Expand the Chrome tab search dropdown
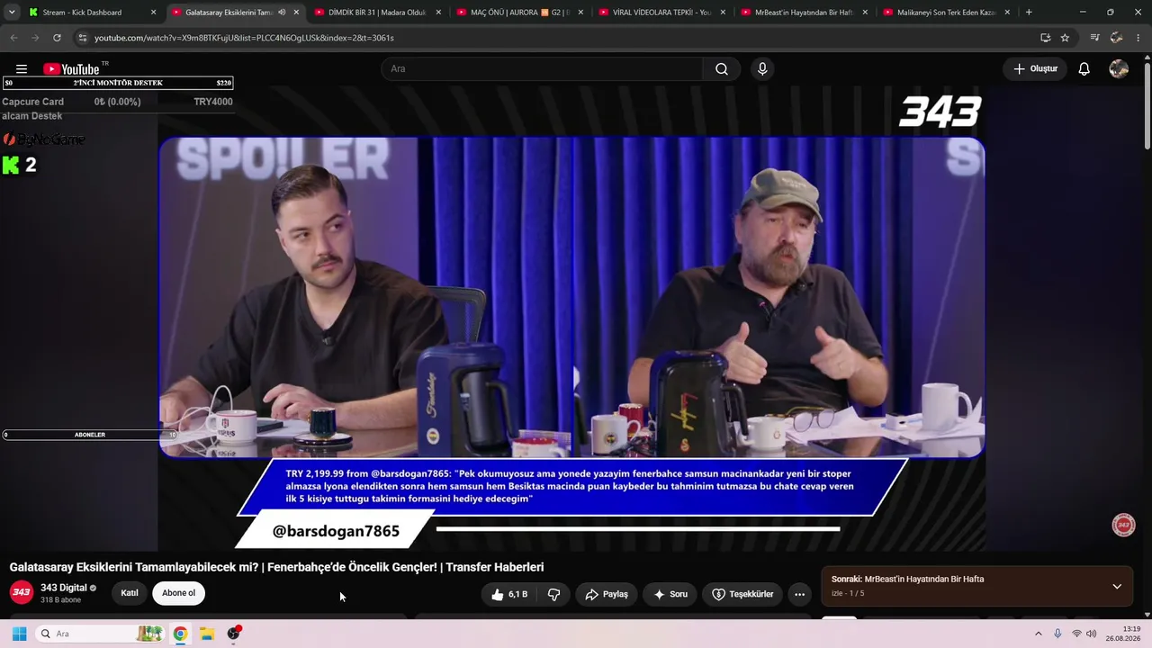This screenshot has height=648, width=1152. click(12, 13)
